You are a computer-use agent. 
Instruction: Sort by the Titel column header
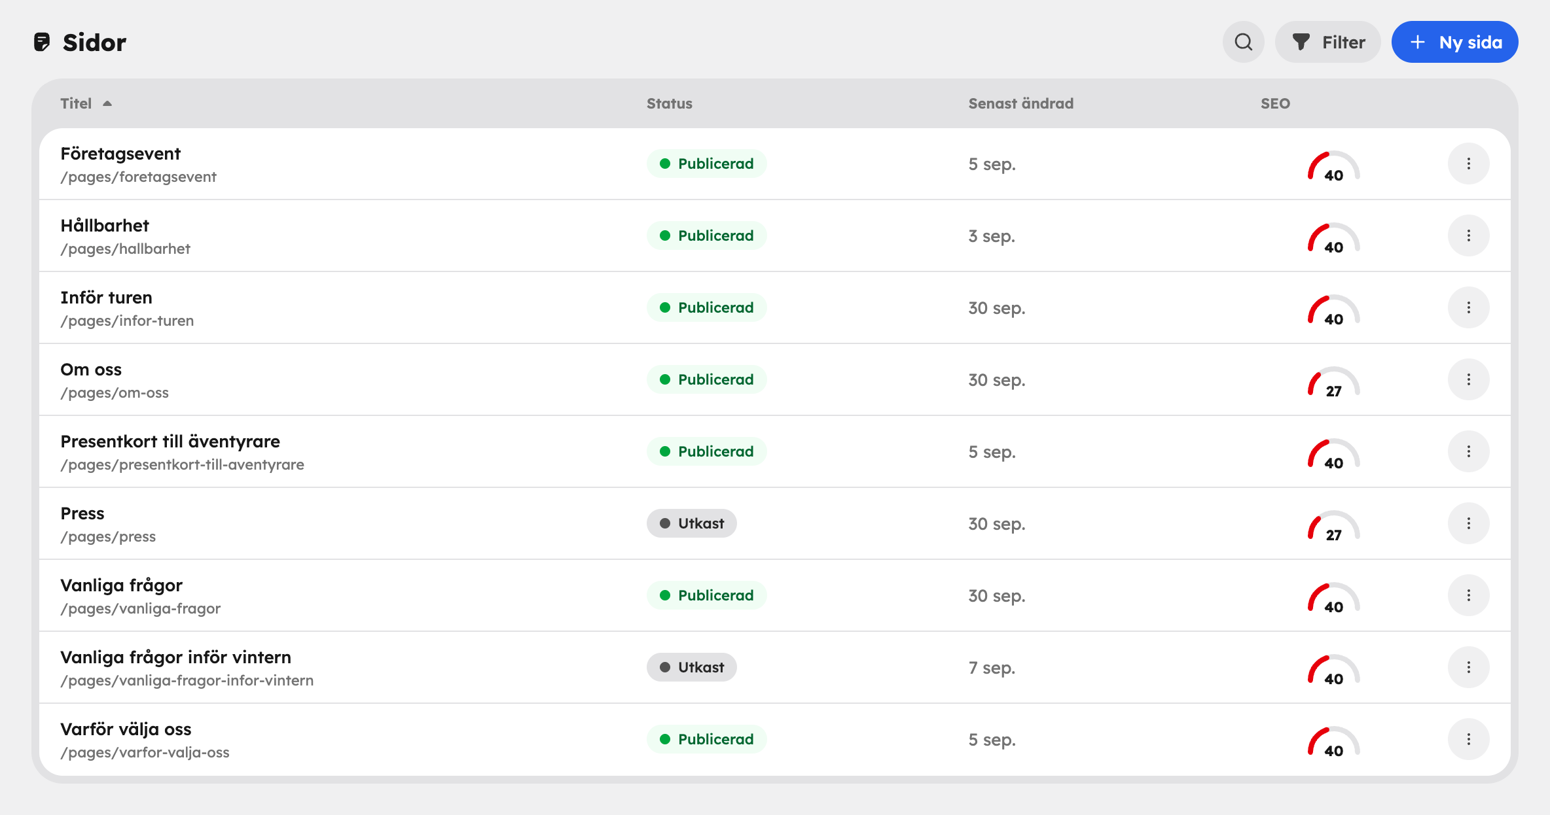point(86,103)
